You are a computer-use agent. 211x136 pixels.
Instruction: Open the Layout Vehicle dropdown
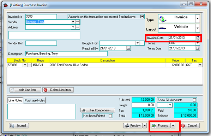[x=198, y=28]
